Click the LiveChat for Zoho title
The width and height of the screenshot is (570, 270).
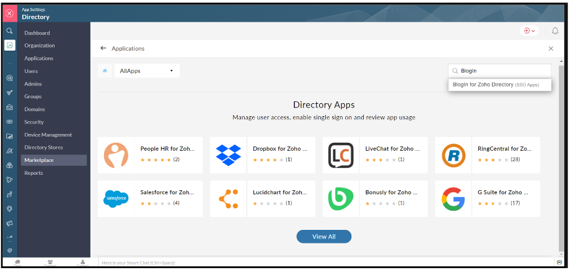click(x=393, y=148)
